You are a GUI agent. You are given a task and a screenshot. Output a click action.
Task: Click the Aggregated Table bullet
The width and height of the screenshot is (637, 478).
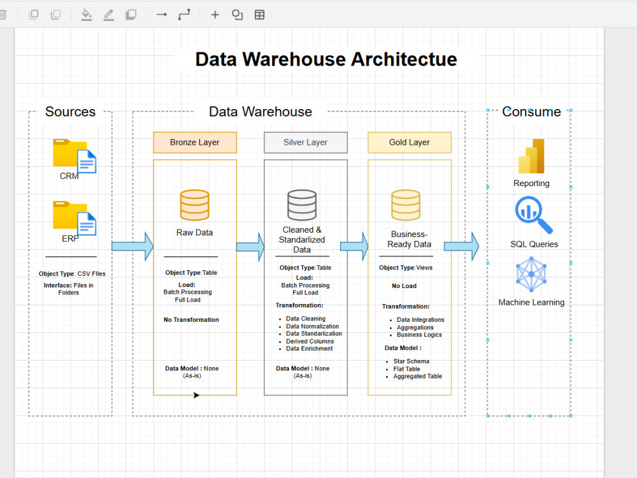click(x=418, y=377)
